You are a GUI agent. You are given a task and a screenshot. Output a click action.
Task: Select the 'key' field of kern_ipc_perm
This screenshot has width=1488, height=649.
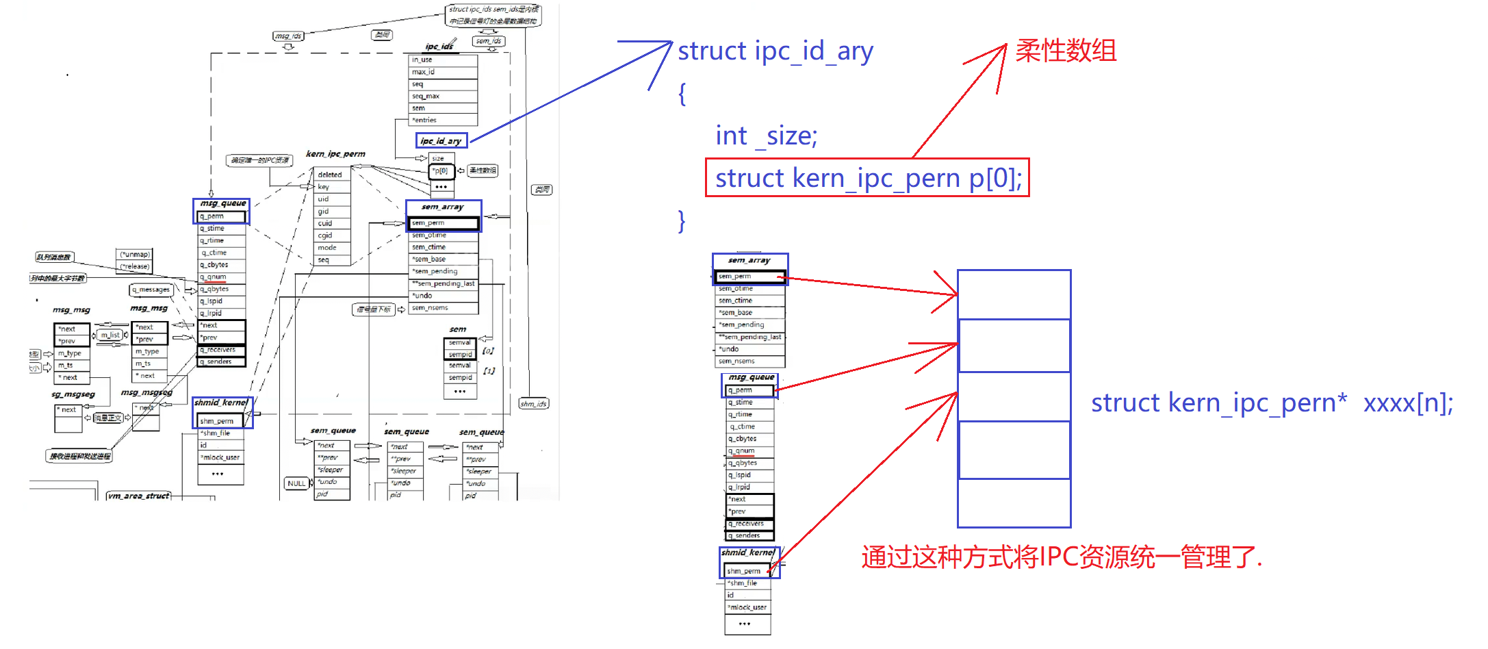coord(333,187)
